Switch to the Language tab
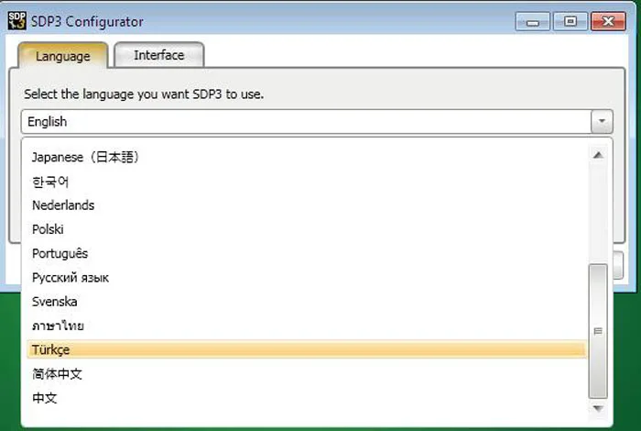The width and height of the screenshot is (641, 431). [x=63, y=56]
